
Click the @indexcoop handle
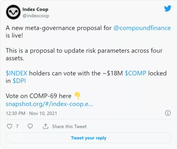(36, 16)
